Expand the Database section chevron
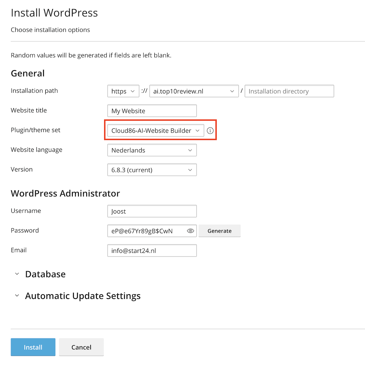 [17, 274]
